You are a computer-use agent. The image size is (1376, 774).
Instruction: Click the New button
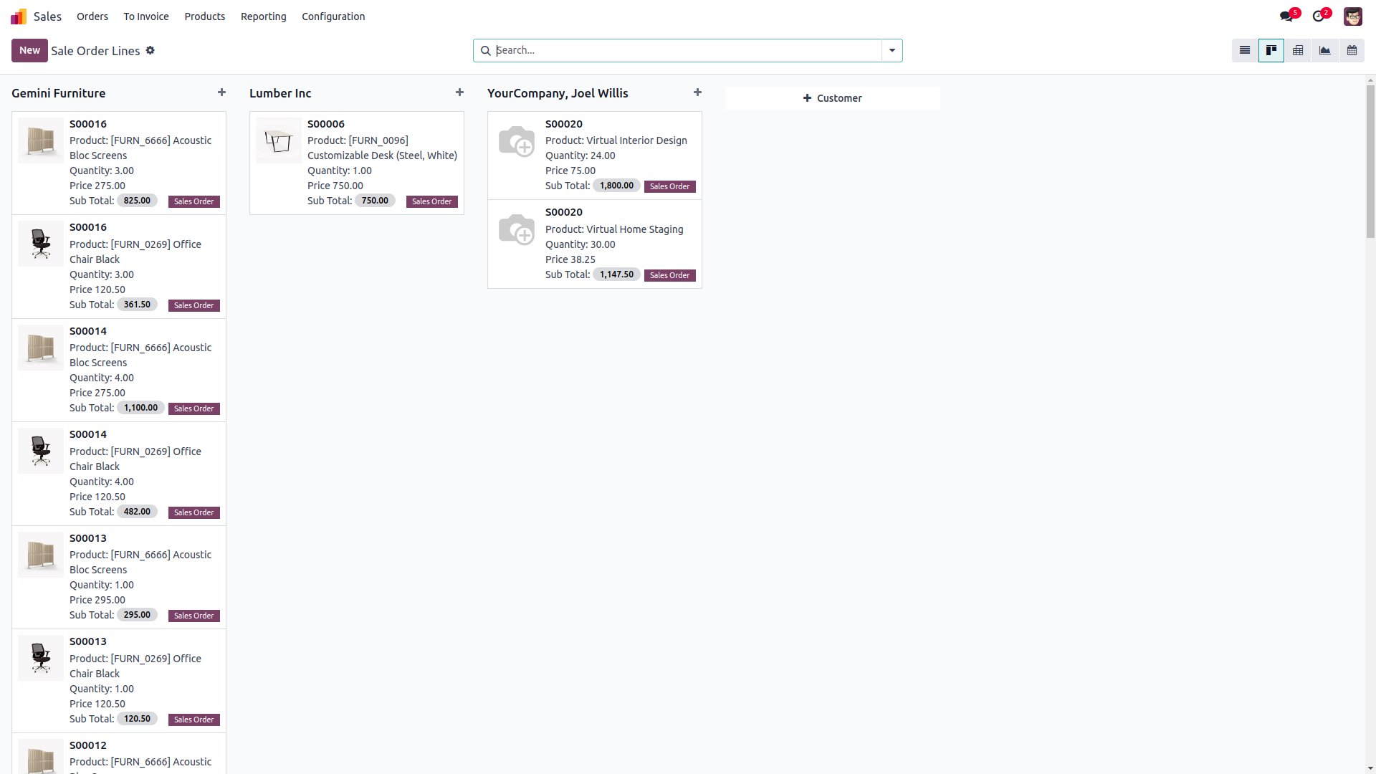click(29, 50)
